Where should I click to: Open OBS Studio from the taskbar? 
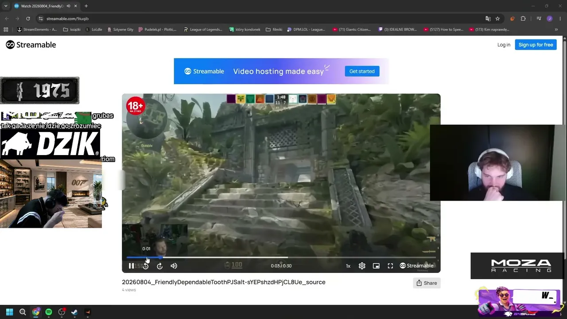(62, 312)
